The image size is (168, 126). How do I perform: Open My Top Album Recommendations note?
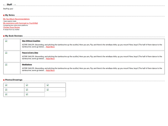[16, 19]
